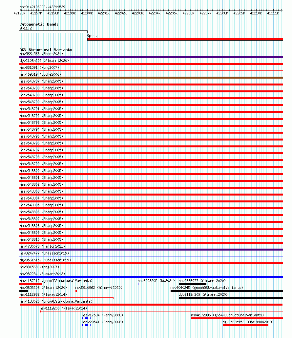Select nsv5866977 (Almarri2020) label
Viewport: 292px width, 338px height.
tap(202, 282)
